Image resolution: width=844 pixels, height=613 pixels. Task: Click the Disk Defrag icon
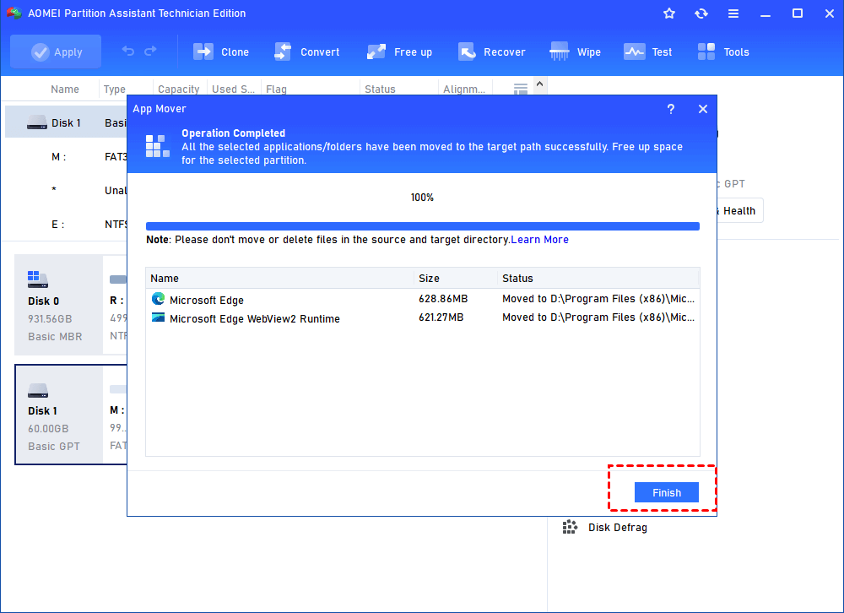tap(570, 527)
